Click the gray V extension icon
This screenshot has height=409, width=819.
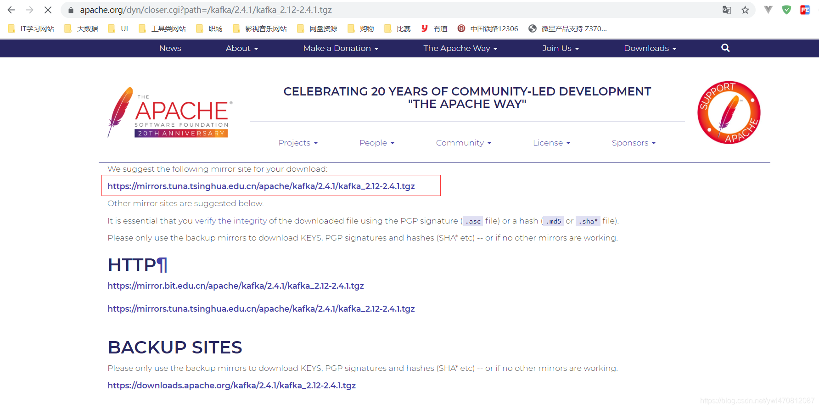coord(768,9)
